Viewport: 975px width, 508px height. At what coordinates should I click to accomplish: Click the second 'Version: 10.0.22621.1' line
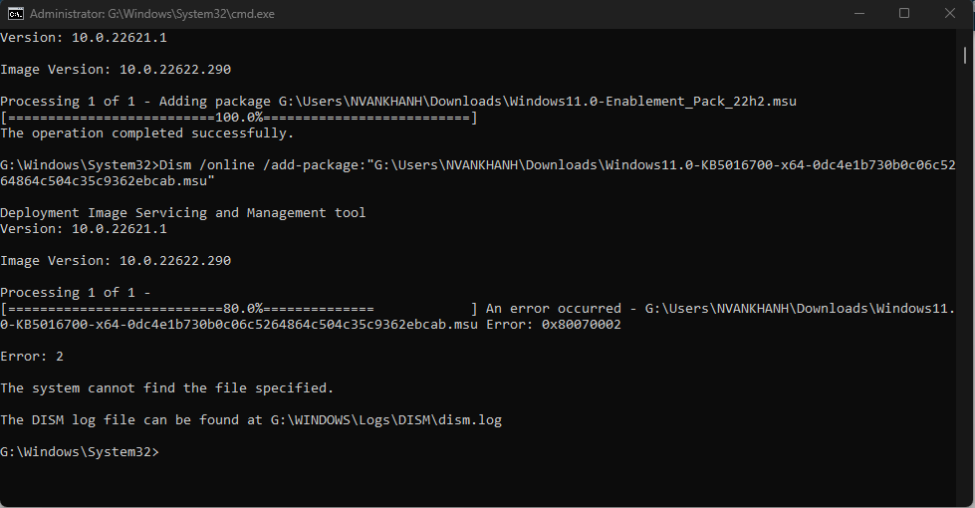84,229
